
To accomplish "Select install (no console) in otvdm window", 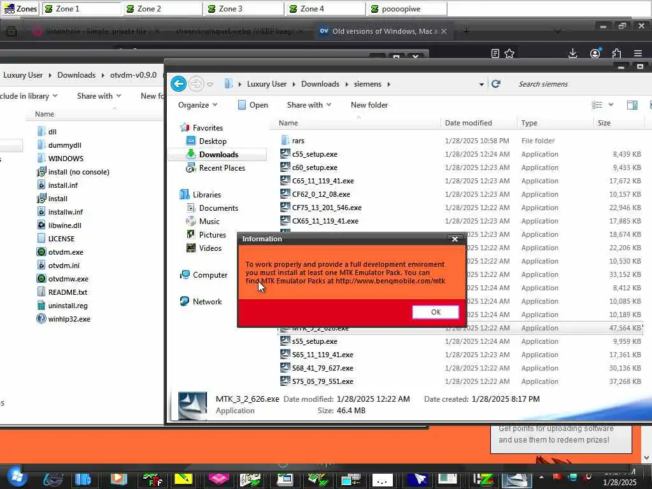I will pos(73,172).
